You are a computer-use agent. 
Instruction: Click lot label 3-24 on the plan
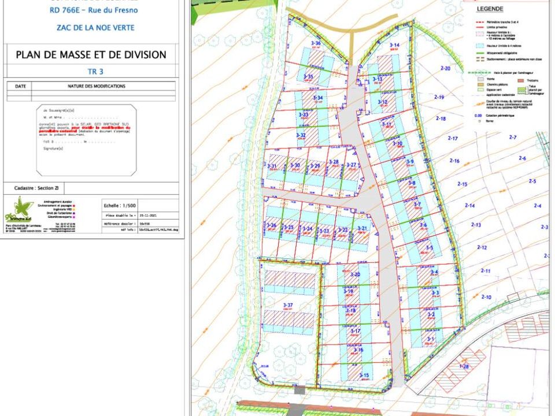click(308, 229)
